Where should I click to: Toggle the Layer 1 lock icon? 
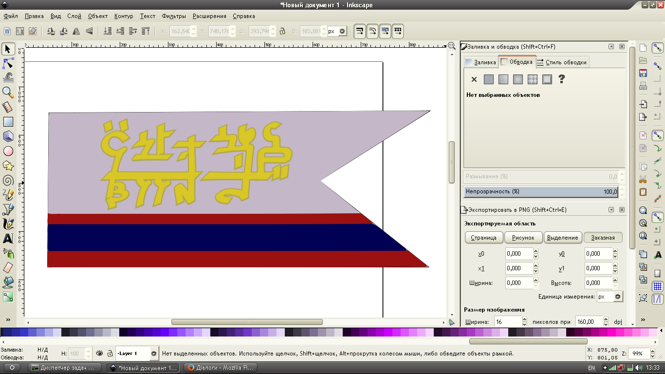pos(110,354)
